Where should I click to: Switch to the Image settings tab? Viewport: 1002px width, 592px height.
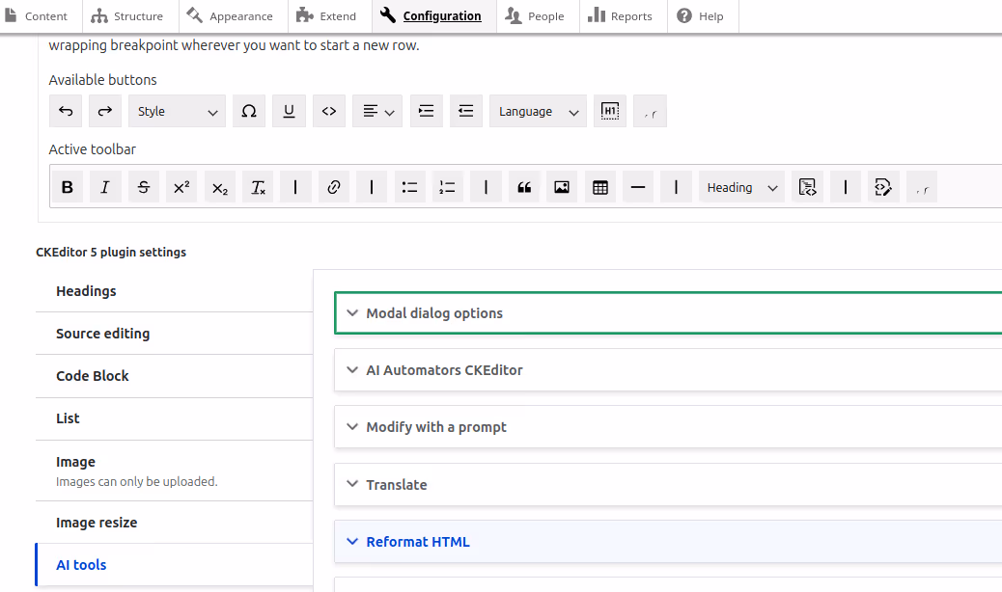174,471
